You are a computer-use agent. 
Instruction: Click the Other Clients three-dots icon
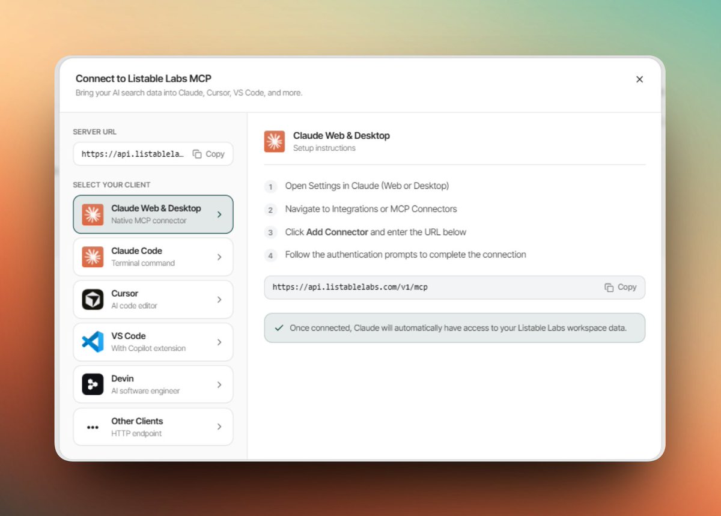tap(93, 427)
